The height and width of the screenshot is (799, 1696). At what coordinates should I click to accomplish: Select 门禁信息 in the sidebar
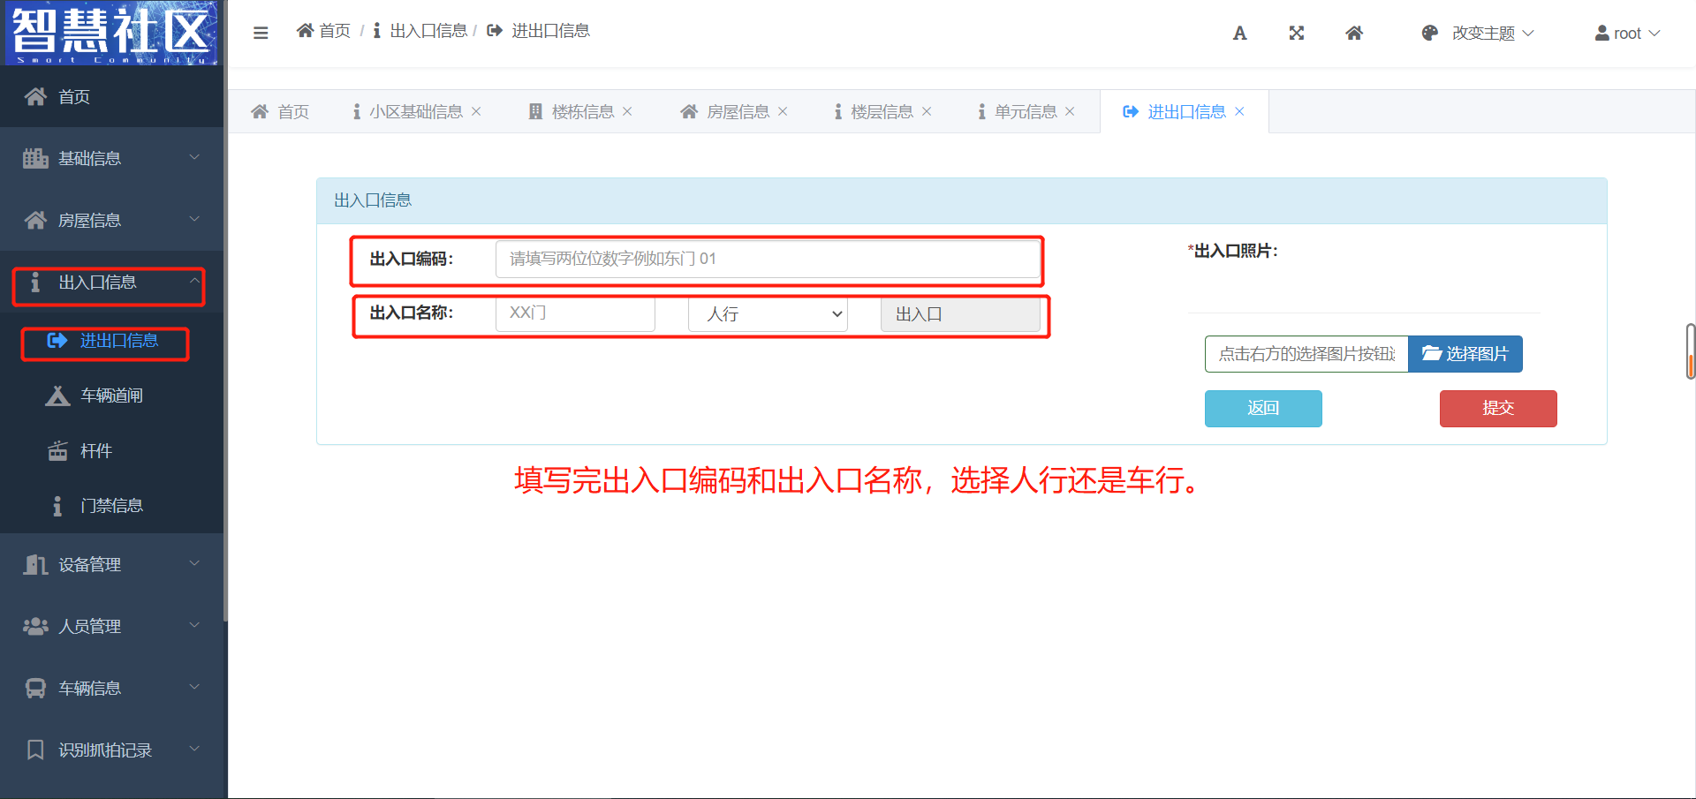pos(110,506)
